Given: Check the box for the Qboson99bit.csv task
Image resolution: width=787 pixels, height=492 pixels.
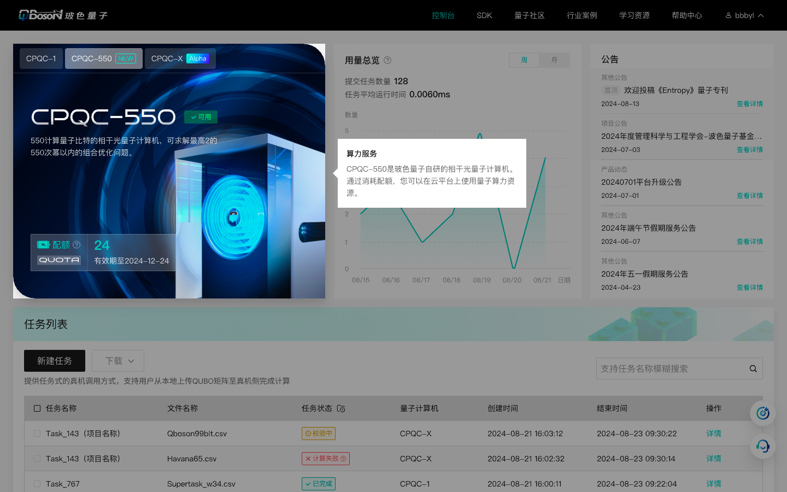Looking at the screenshot, I should (37, 434).
